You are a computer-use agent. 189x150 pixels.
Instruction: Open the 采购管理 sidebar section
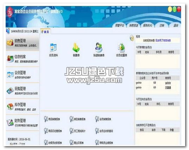coord(23,91)
